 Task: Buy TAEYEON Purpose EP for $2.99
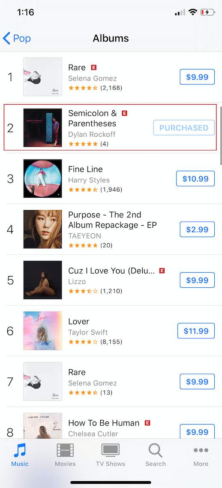(197, 229)
